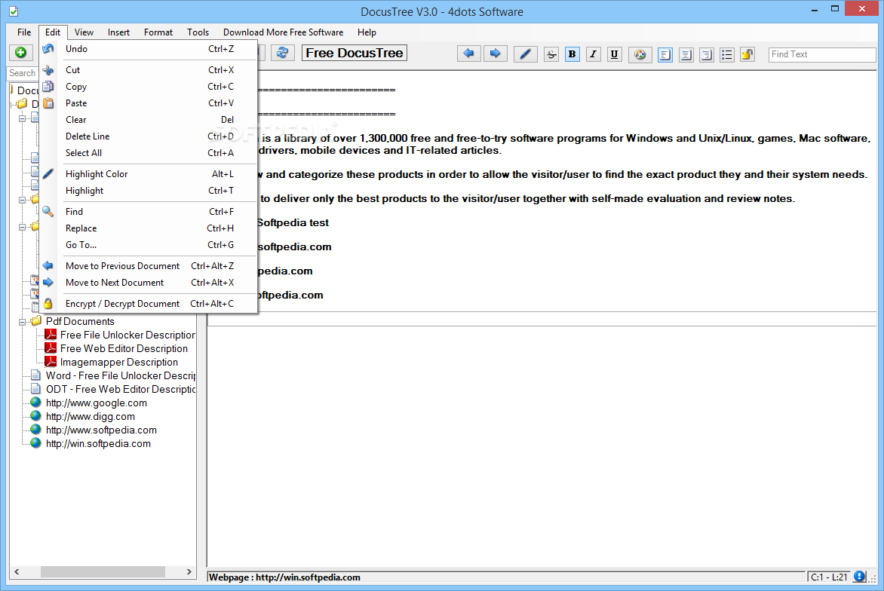Toggle bold formatting
Image resolution: width=884 pixels, height=591 pixels.
[x=572, y=54]
